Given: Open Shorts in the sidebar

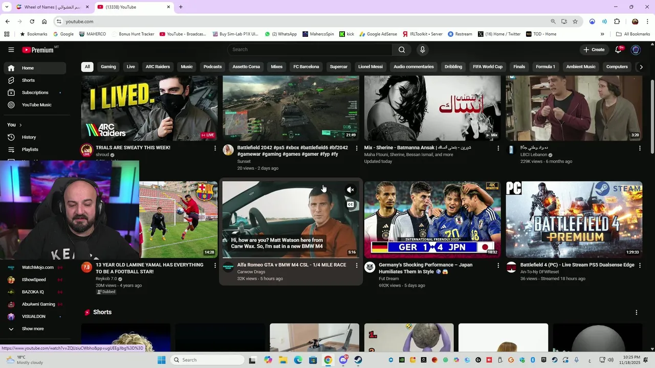Looking at the screenshot, I should tap(35, 80).
